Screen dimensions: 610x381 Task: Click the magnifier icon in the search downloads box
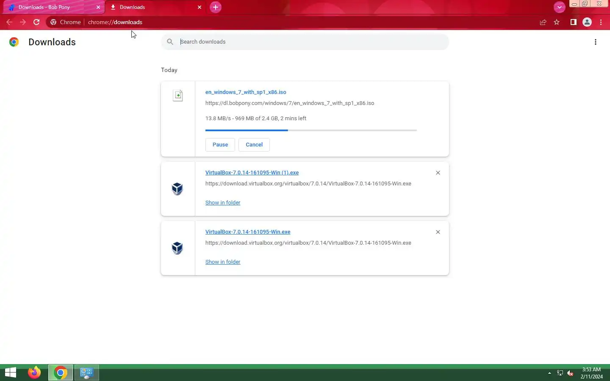(x=170, y=41)
